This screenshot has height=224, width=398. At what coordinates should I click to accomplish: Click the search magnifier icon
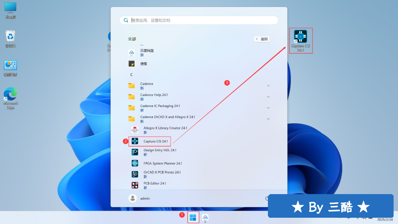tap(126, 20)
